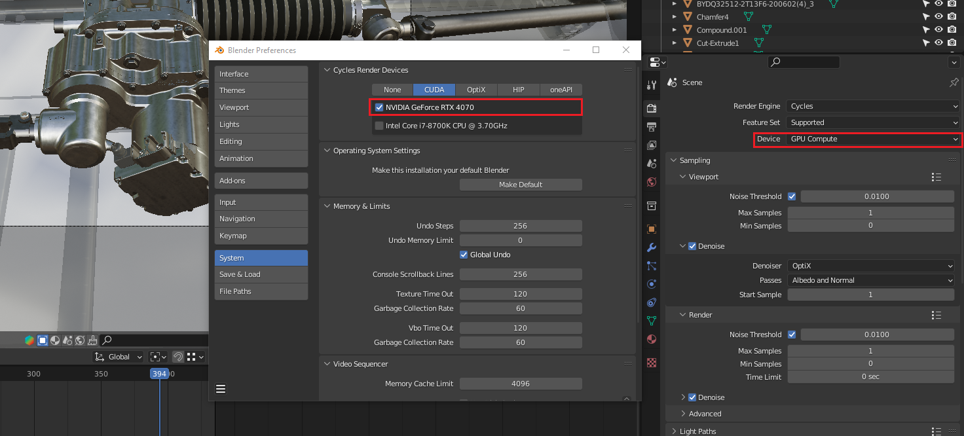Click the Make Default button

tap(521, 185)
